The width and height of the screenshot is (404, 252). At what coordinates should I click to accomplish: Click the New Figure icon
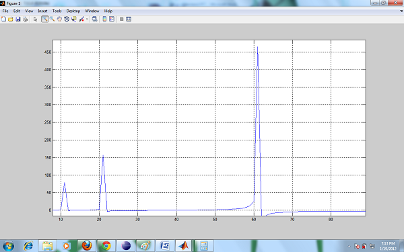click(x=3, y=19)
